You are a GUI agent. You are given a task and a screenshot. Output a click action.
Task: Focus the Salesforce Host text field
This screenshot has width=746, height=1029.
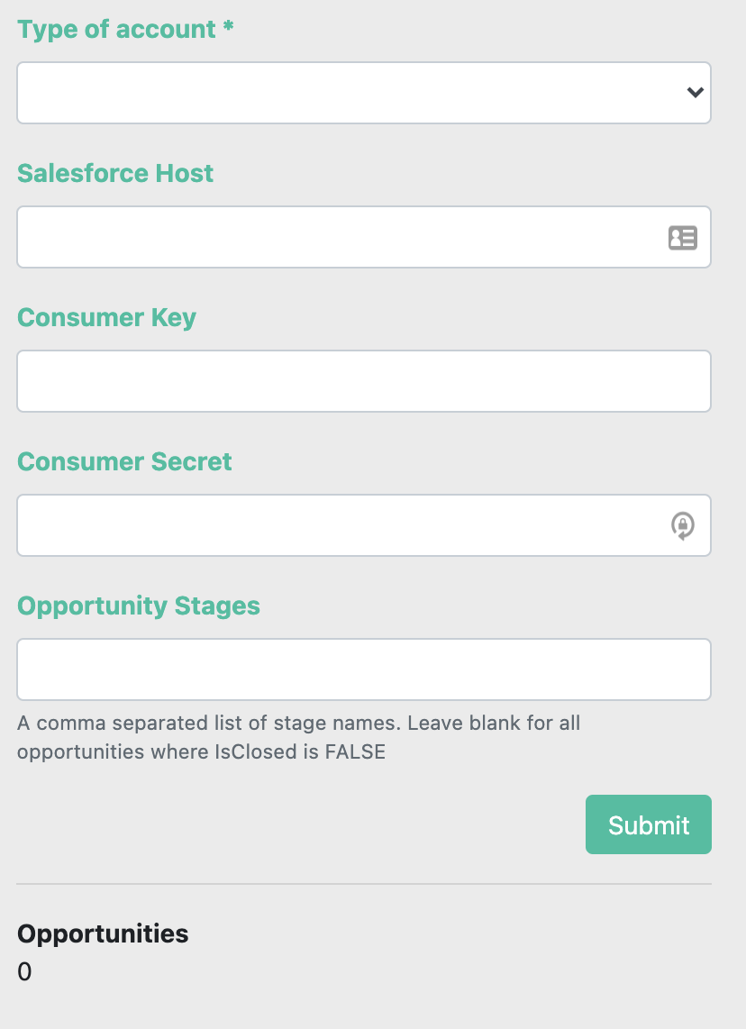coord(364,237)
